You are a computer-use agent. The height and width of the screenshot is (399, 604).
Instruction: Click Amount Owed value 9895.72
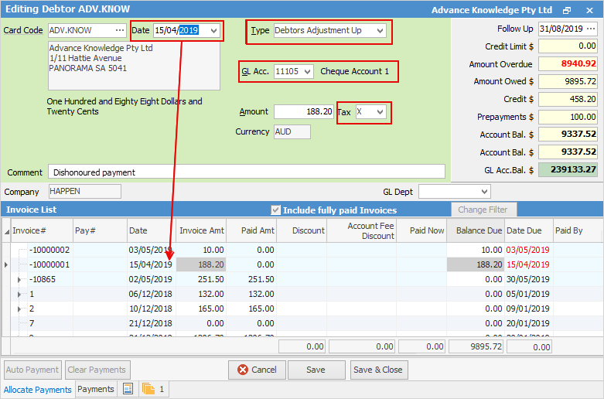(568, 82)
